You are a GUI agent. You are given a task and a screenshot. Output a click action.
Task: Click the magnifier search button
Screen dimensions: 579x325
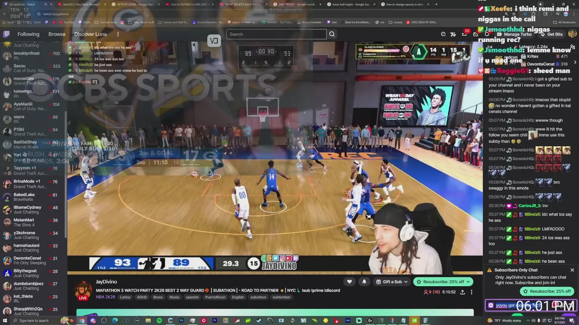click(332, 34)
